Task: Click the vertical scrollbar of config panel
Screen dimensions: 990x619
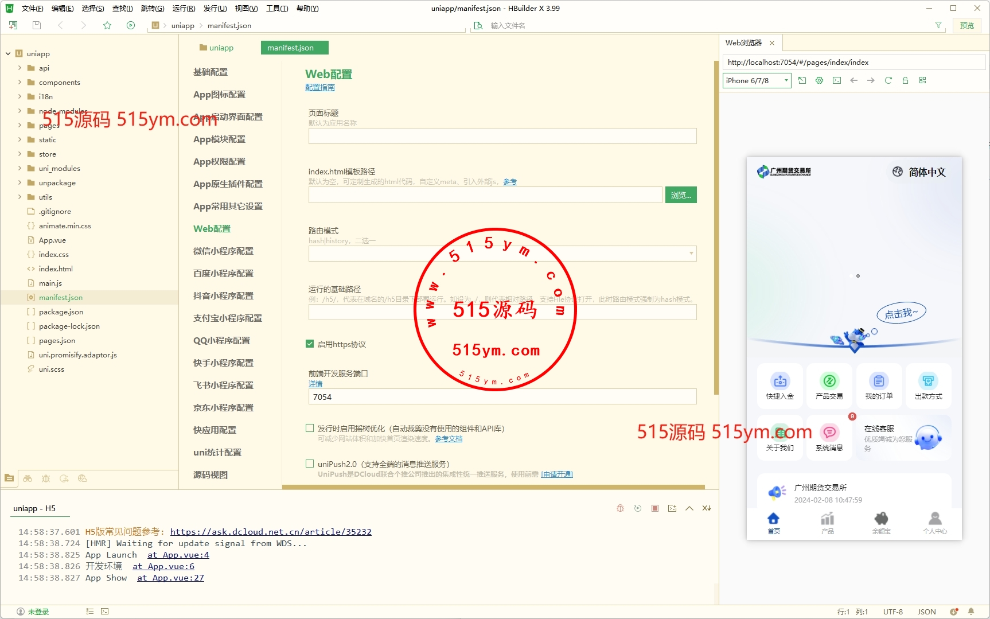Action: [x=715, y=229]
